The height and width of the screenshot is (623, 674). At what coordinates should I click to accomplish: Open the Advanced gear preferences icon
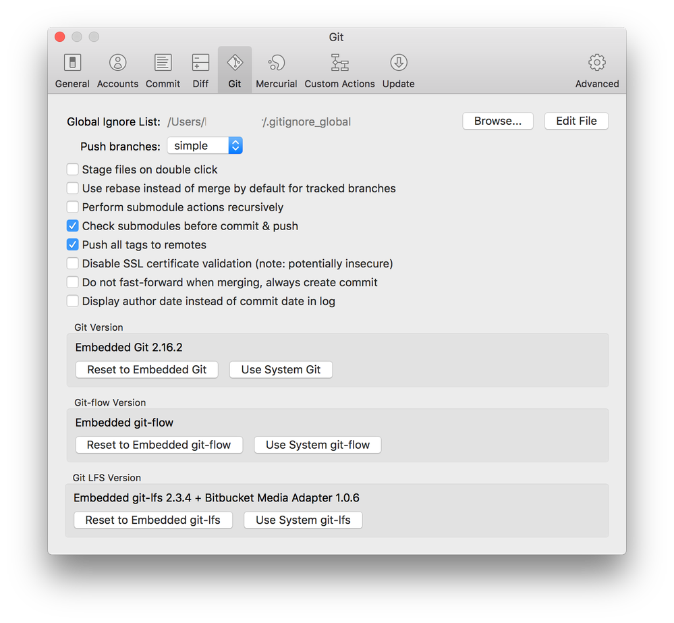pyautogui.click(x=597, y=63)
